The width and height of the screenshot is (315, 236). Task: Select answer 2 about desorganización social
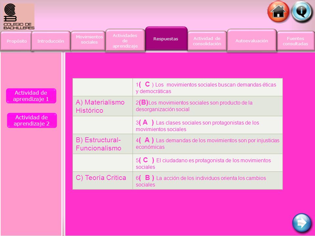207,106
